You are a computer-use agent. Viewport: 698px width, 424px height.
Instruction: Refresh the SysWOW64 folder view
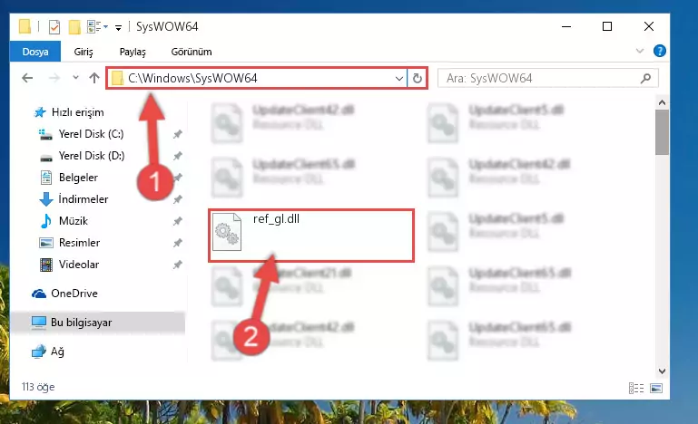point(418,79)
